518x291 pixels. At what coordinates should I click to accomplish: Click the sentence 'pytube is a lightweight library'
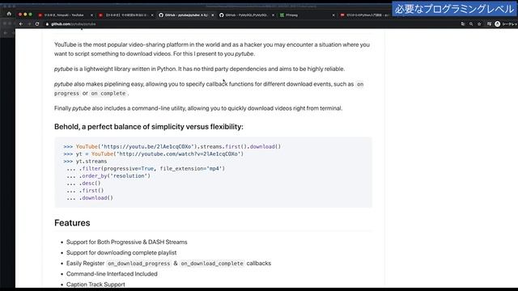pyautogui.click(x=199, y=69)
